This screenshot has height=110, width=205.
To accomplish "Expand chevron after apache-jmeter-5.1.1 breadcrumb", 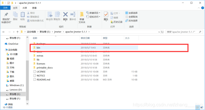I will [89, 32].
